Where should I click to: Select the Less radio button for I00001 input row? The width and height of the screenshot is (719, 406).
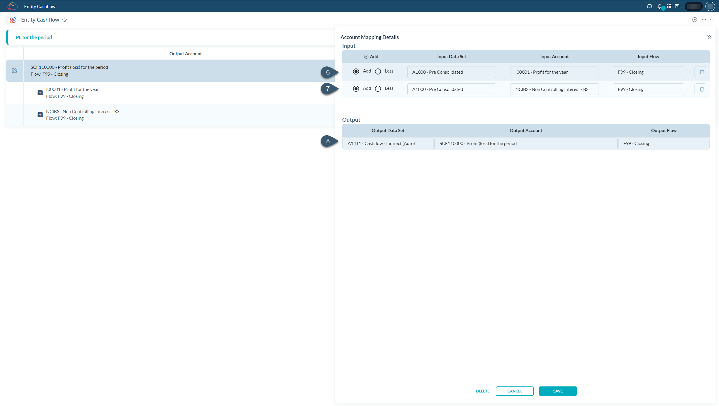tap(378, 71)
